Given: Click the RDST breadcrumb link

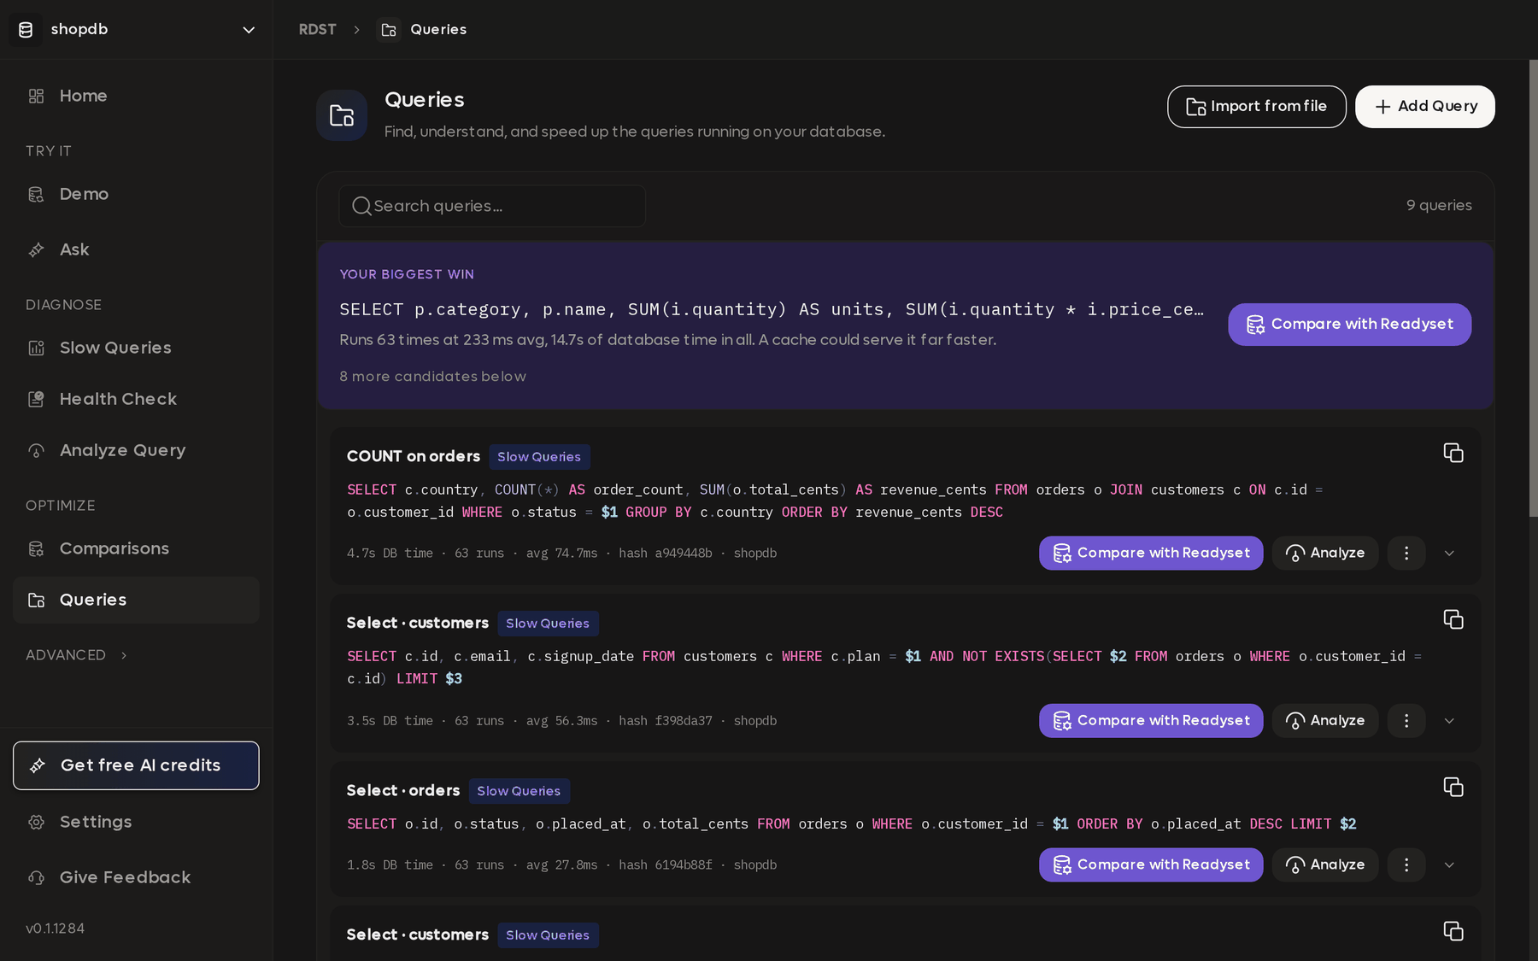Looking at the screenshot, I should (x=317, y=30).
